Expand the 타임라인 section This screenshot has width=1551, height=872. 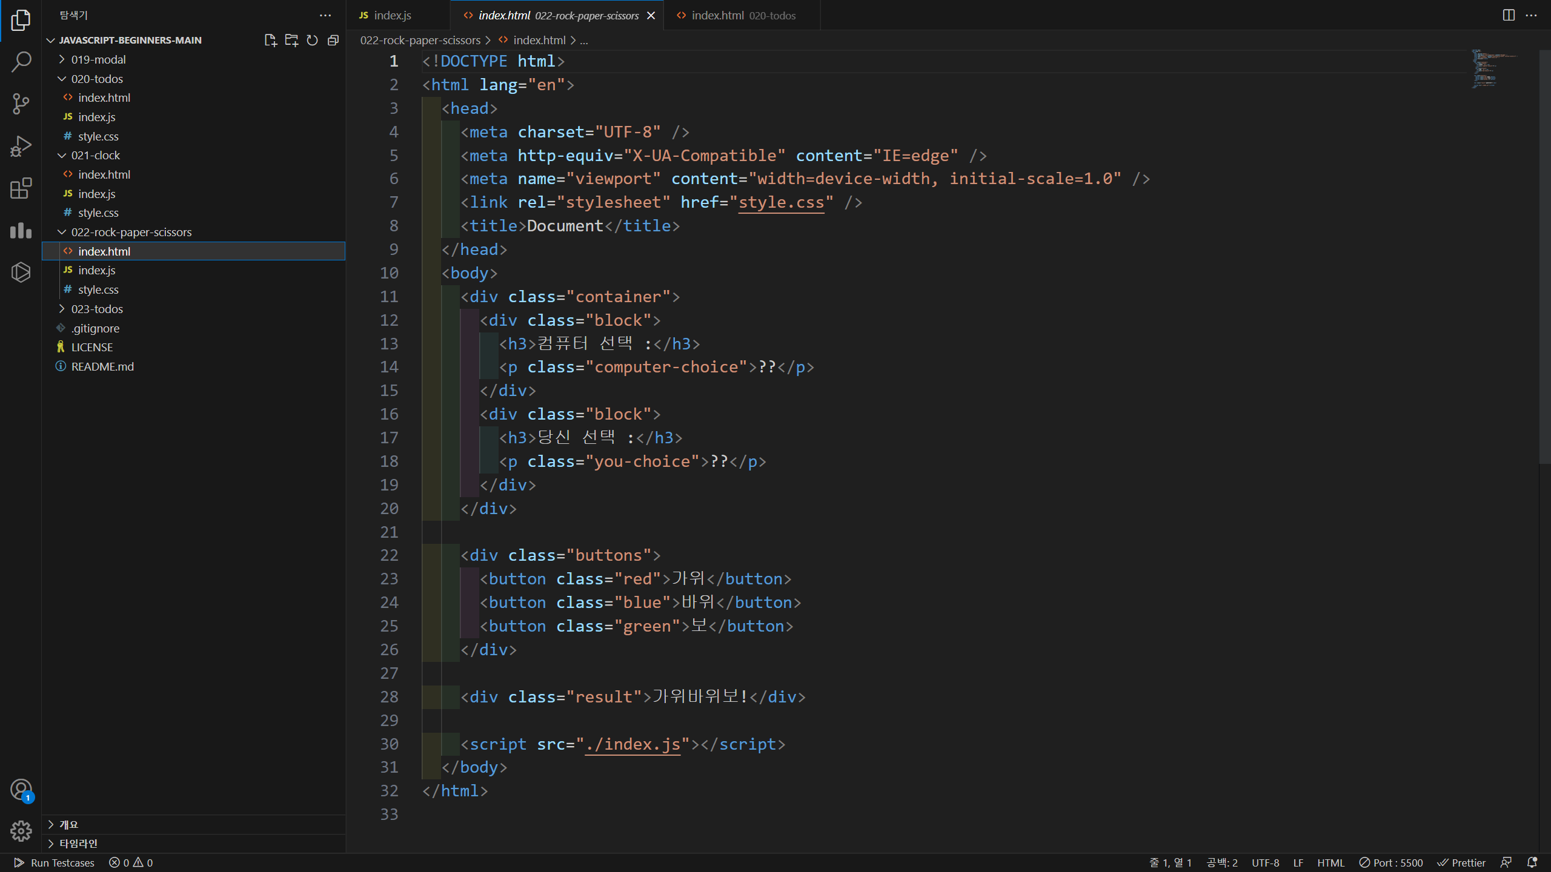pos(78,843)
